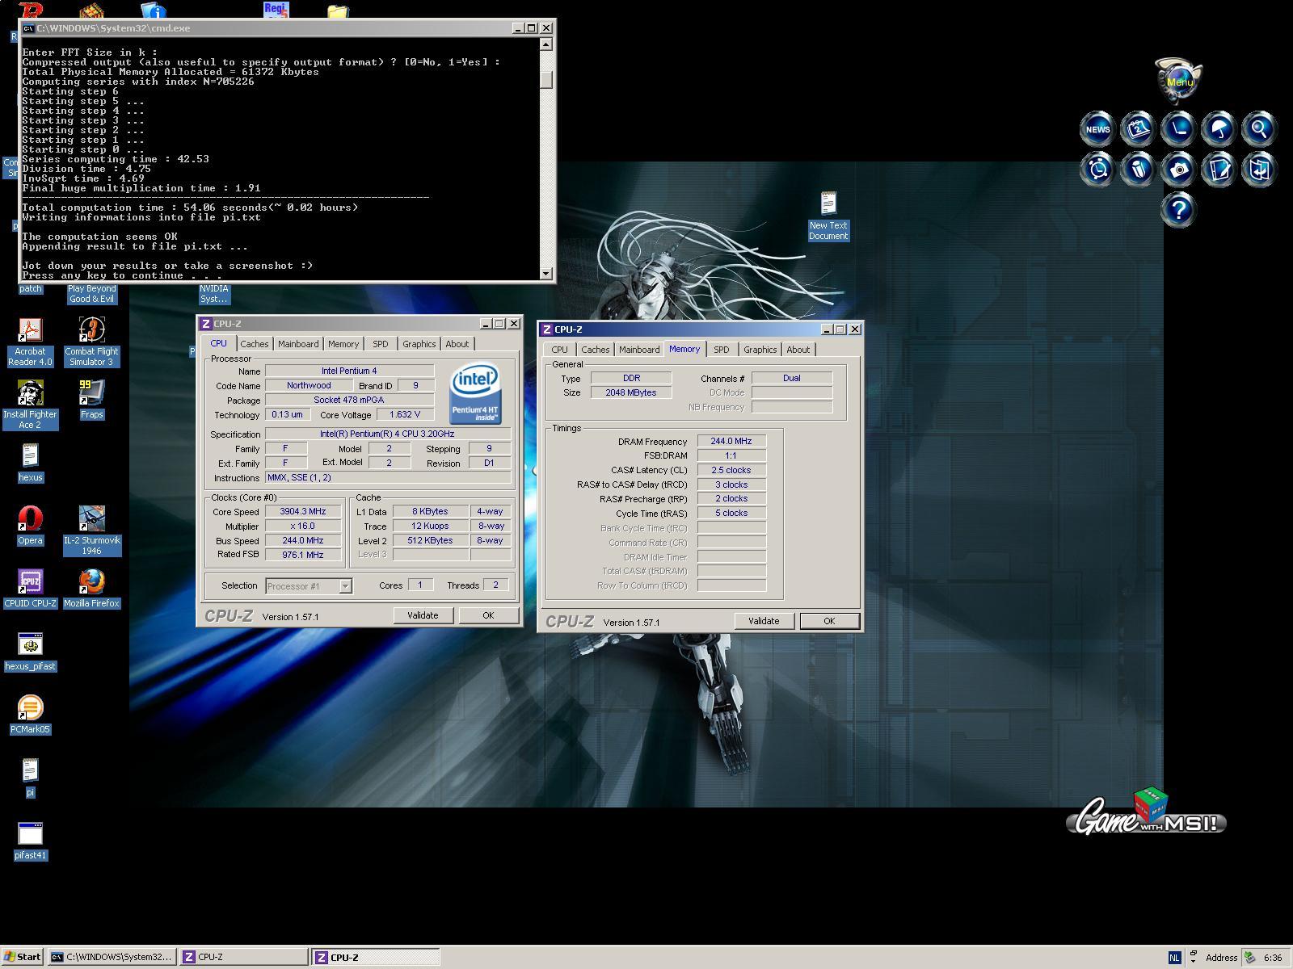
Task: Switch to Caches tab in left CPU-Z window
Action: pyautogui.click(x=254, y=344)
